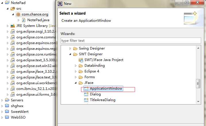The height and width of the screenshot is (126, 206).
Task: Select the NotePad.java file icon
Action: click(24, 20)
